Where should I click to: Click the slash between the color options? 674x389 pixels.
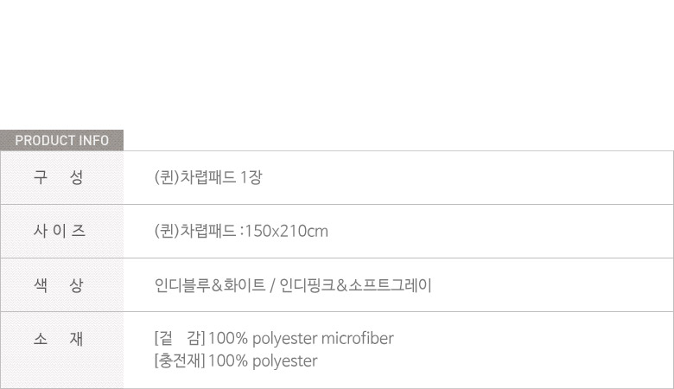(272, 285)
